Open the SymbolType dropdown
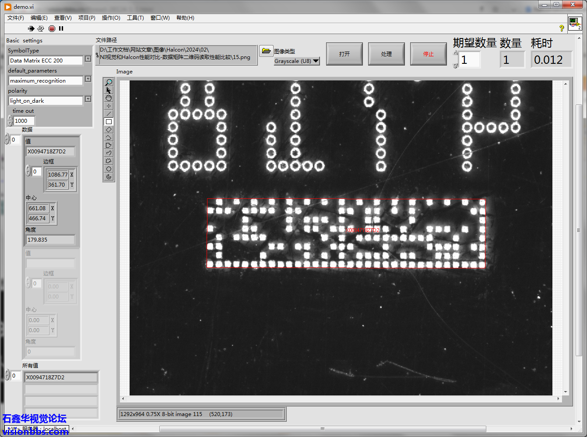This screenshot has width=587, height=437. pyautogui.click(x=88, y=59)
